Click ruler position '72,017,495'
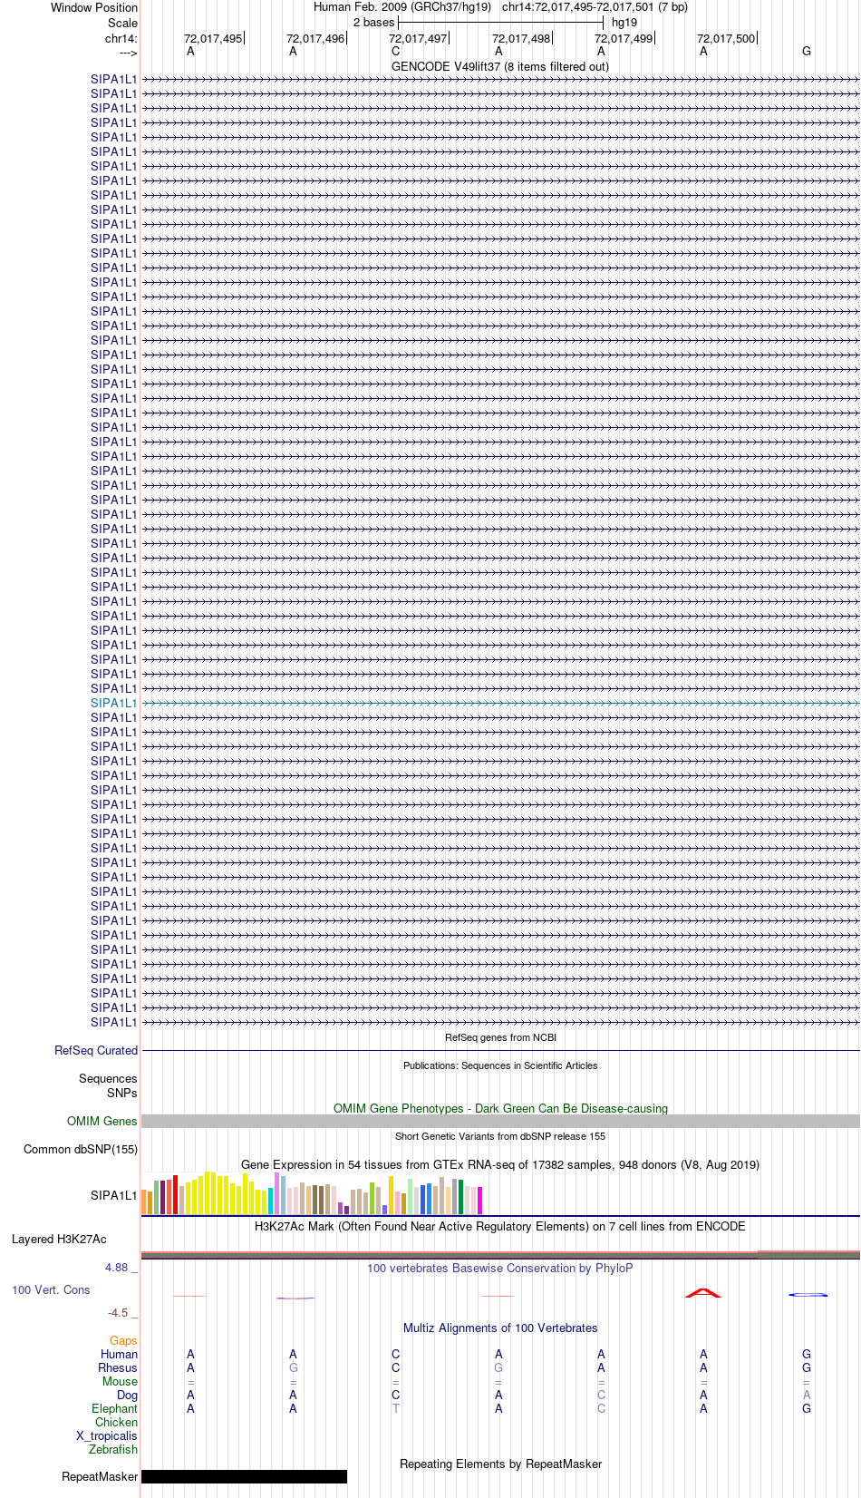Viewport: 861px width, 1498px height. 213,39
